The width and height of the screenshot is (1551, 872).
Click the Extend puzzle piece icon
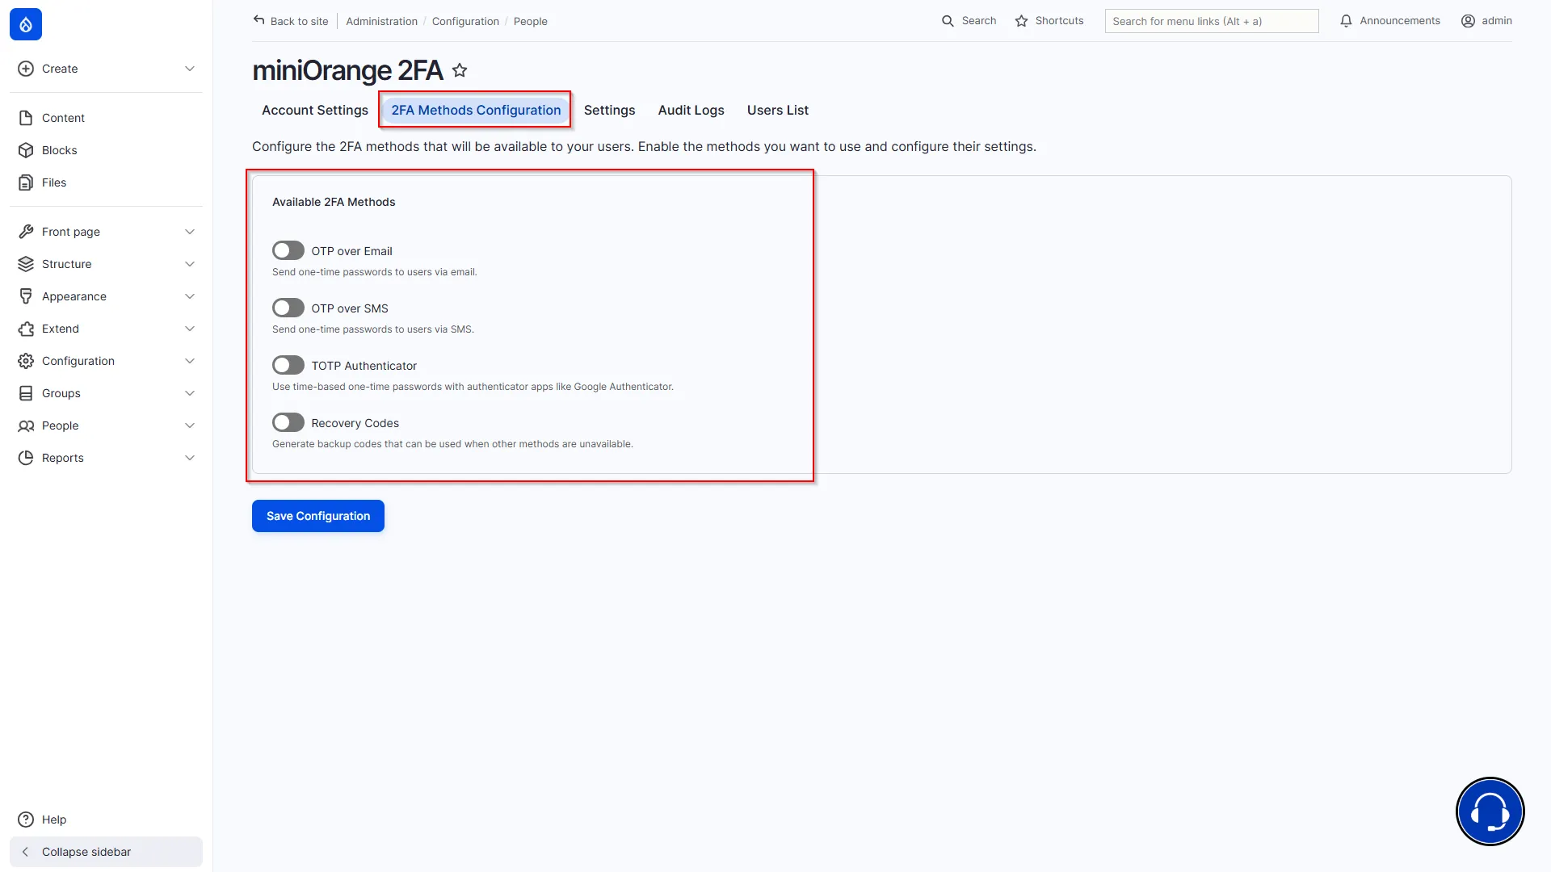coord(26,329)
